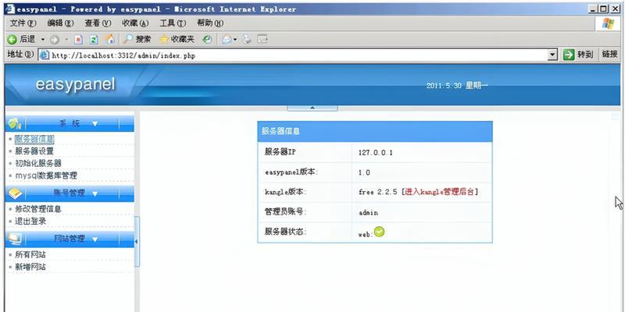The height and width of the screenshot is (312, 625).
Task: Click the kangle版本 label
Action: click(285, 192)
